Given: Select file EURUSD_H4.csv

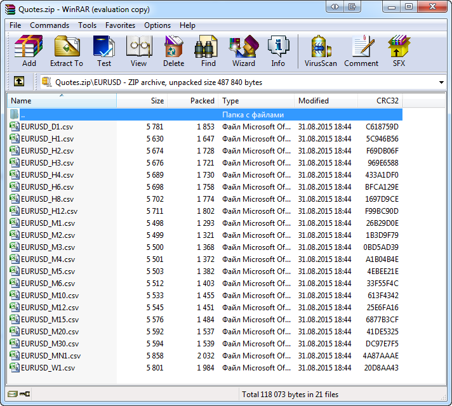Looking at the screenshot, I should pos(204,175).
